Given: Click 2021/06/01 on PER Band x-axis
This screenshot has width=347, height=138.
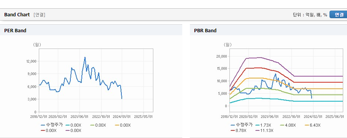Looking at the screenshot, I should (x=80, y=116).
